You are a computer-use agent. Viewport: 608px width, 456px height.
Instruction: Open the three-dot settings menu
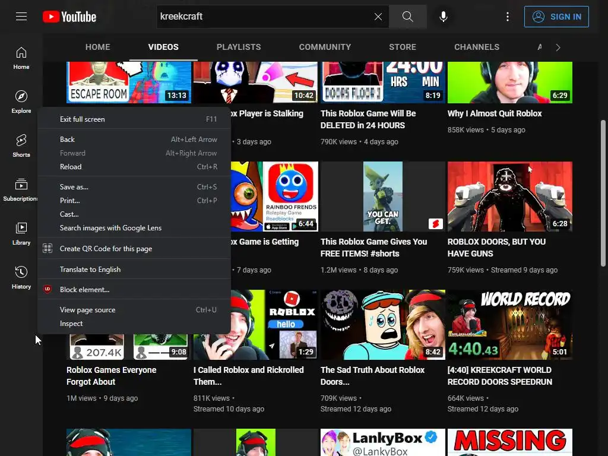coord(508,17)
